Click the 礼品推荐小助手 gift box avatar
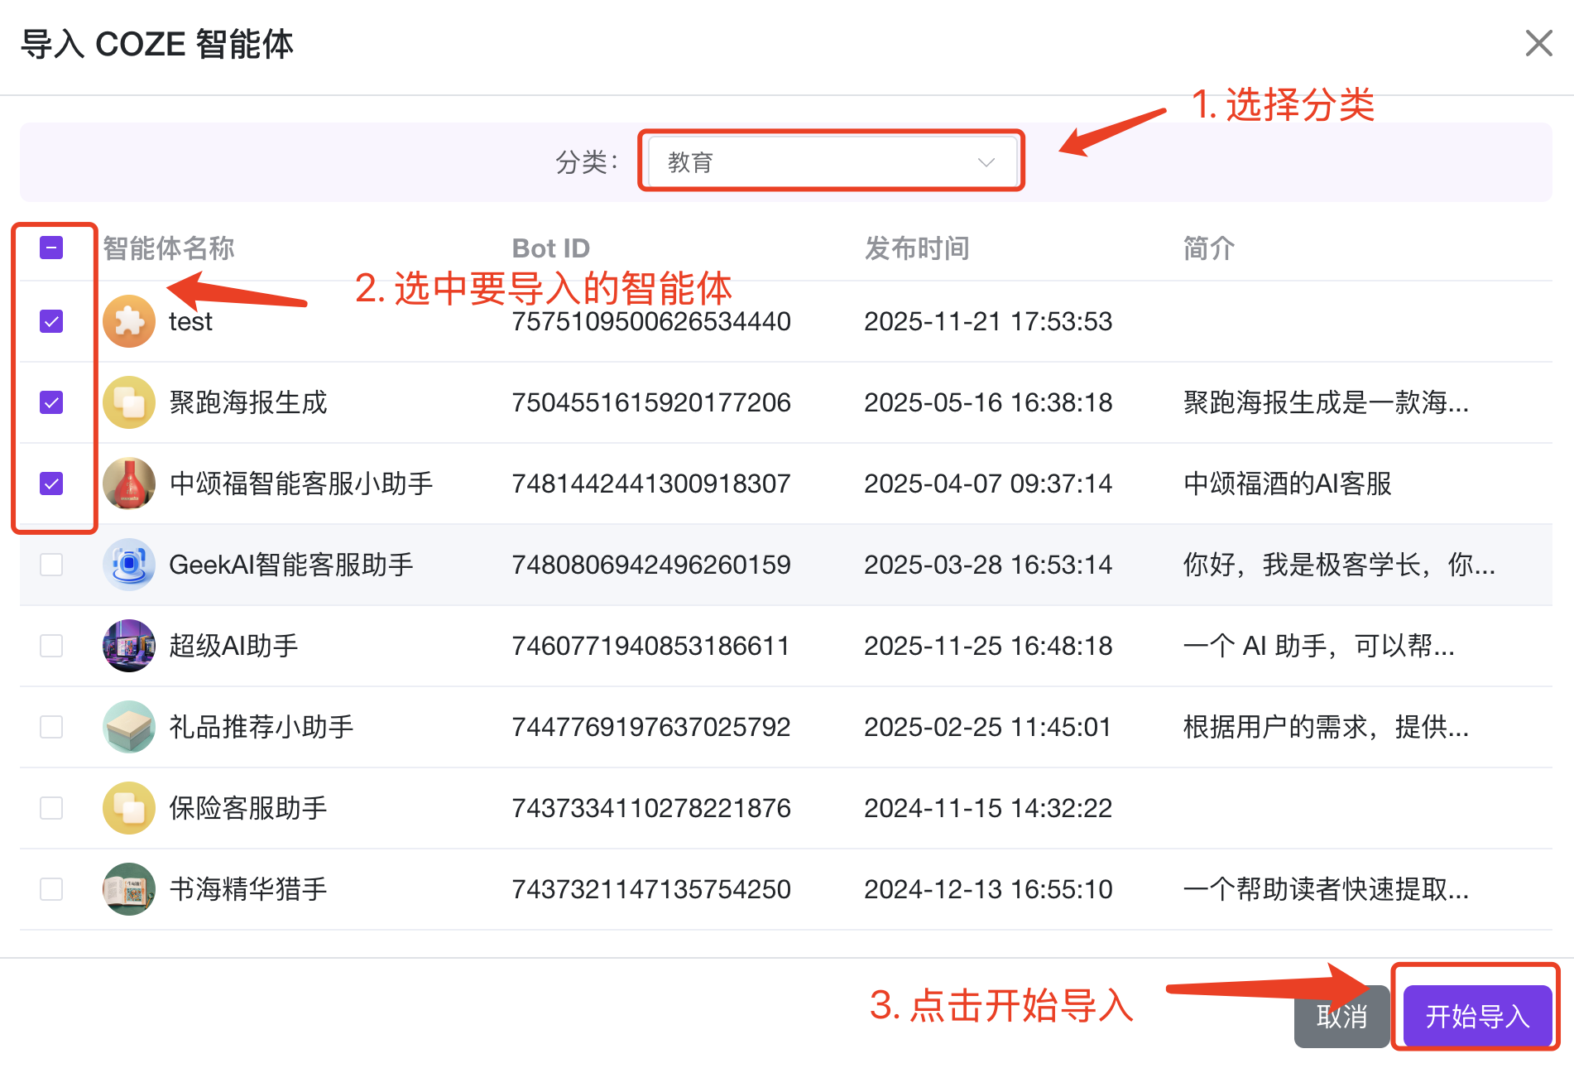 click(x=129, y=727)
